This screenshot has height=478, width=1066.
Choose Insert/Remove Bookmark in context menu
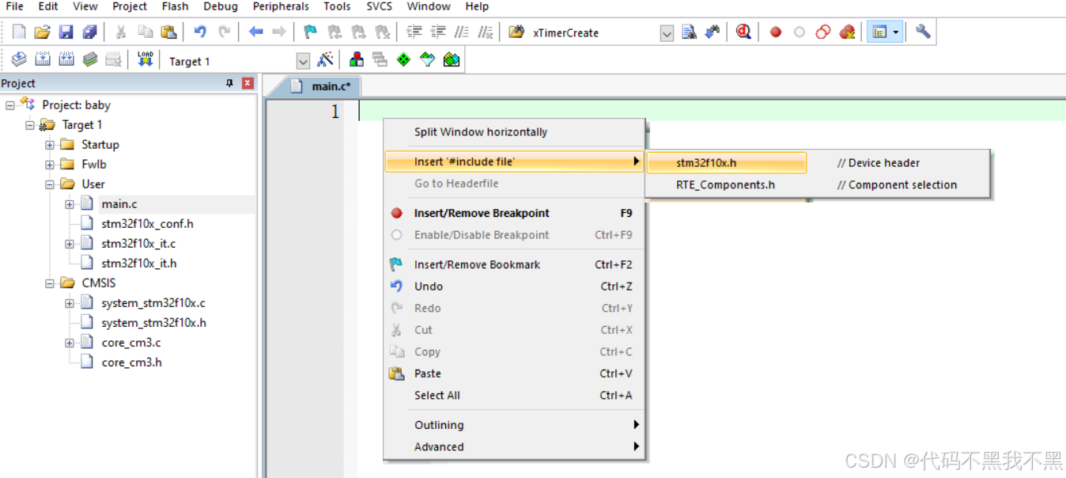(513, 265)
